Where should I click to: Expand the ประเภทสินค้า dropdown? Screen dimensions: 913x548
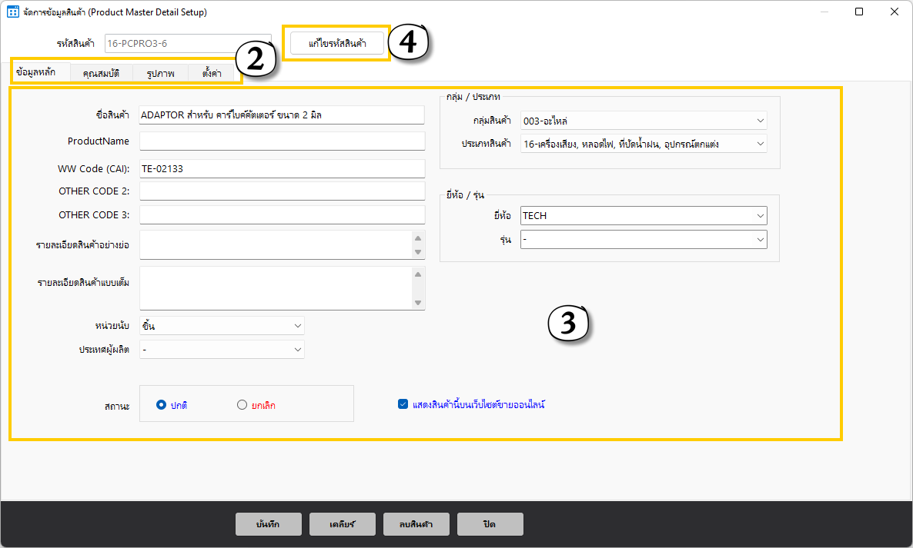tap(644, 144)
